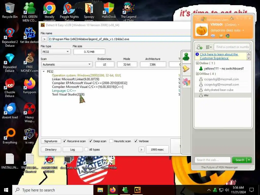Click the Search the web field in Messenger
Screen dimensions: 260x195
pyautogui.click(x=213, y=160)
